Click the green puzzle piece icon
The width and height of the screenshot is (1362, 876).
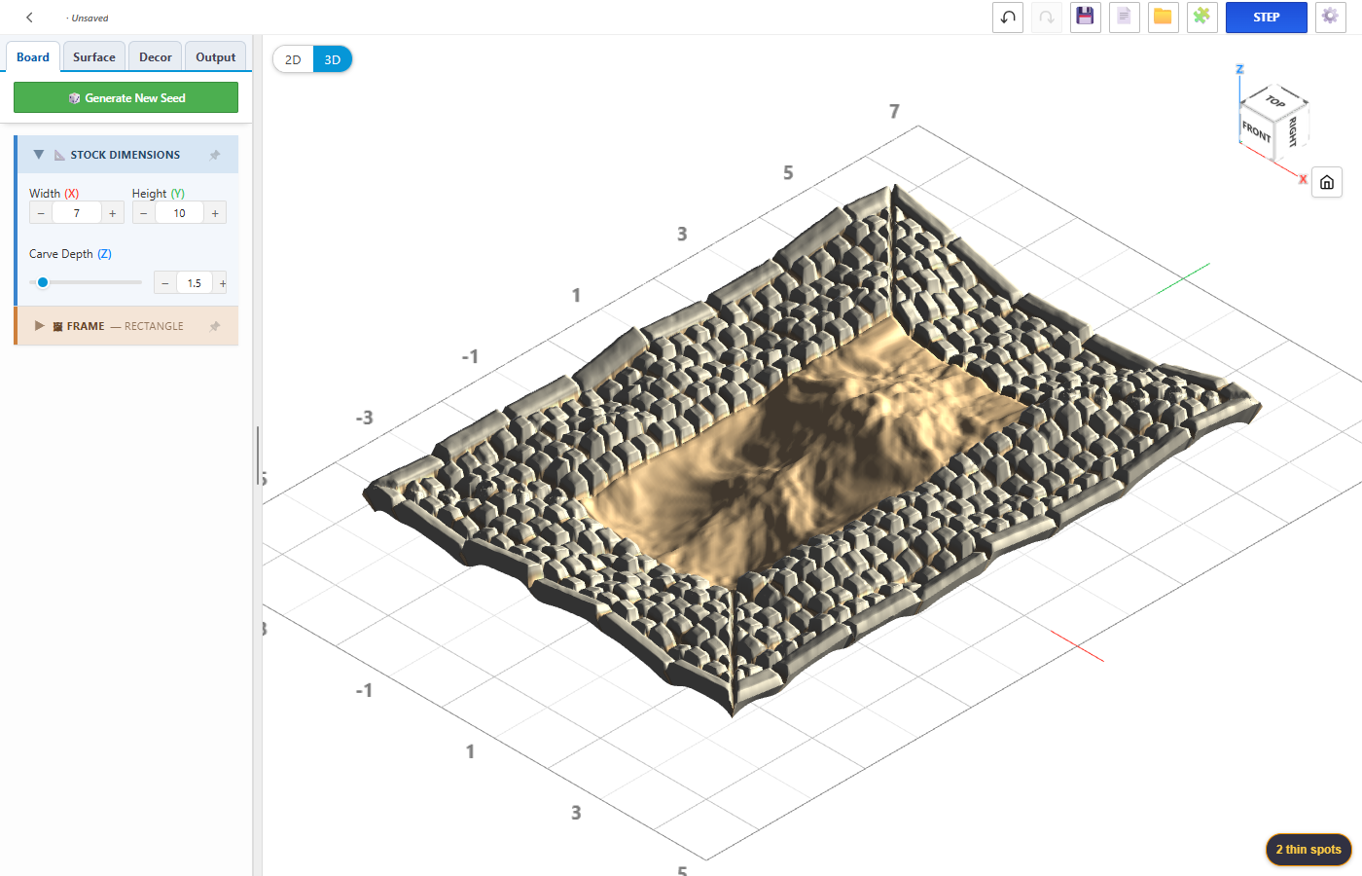(x=1202, y=17)
